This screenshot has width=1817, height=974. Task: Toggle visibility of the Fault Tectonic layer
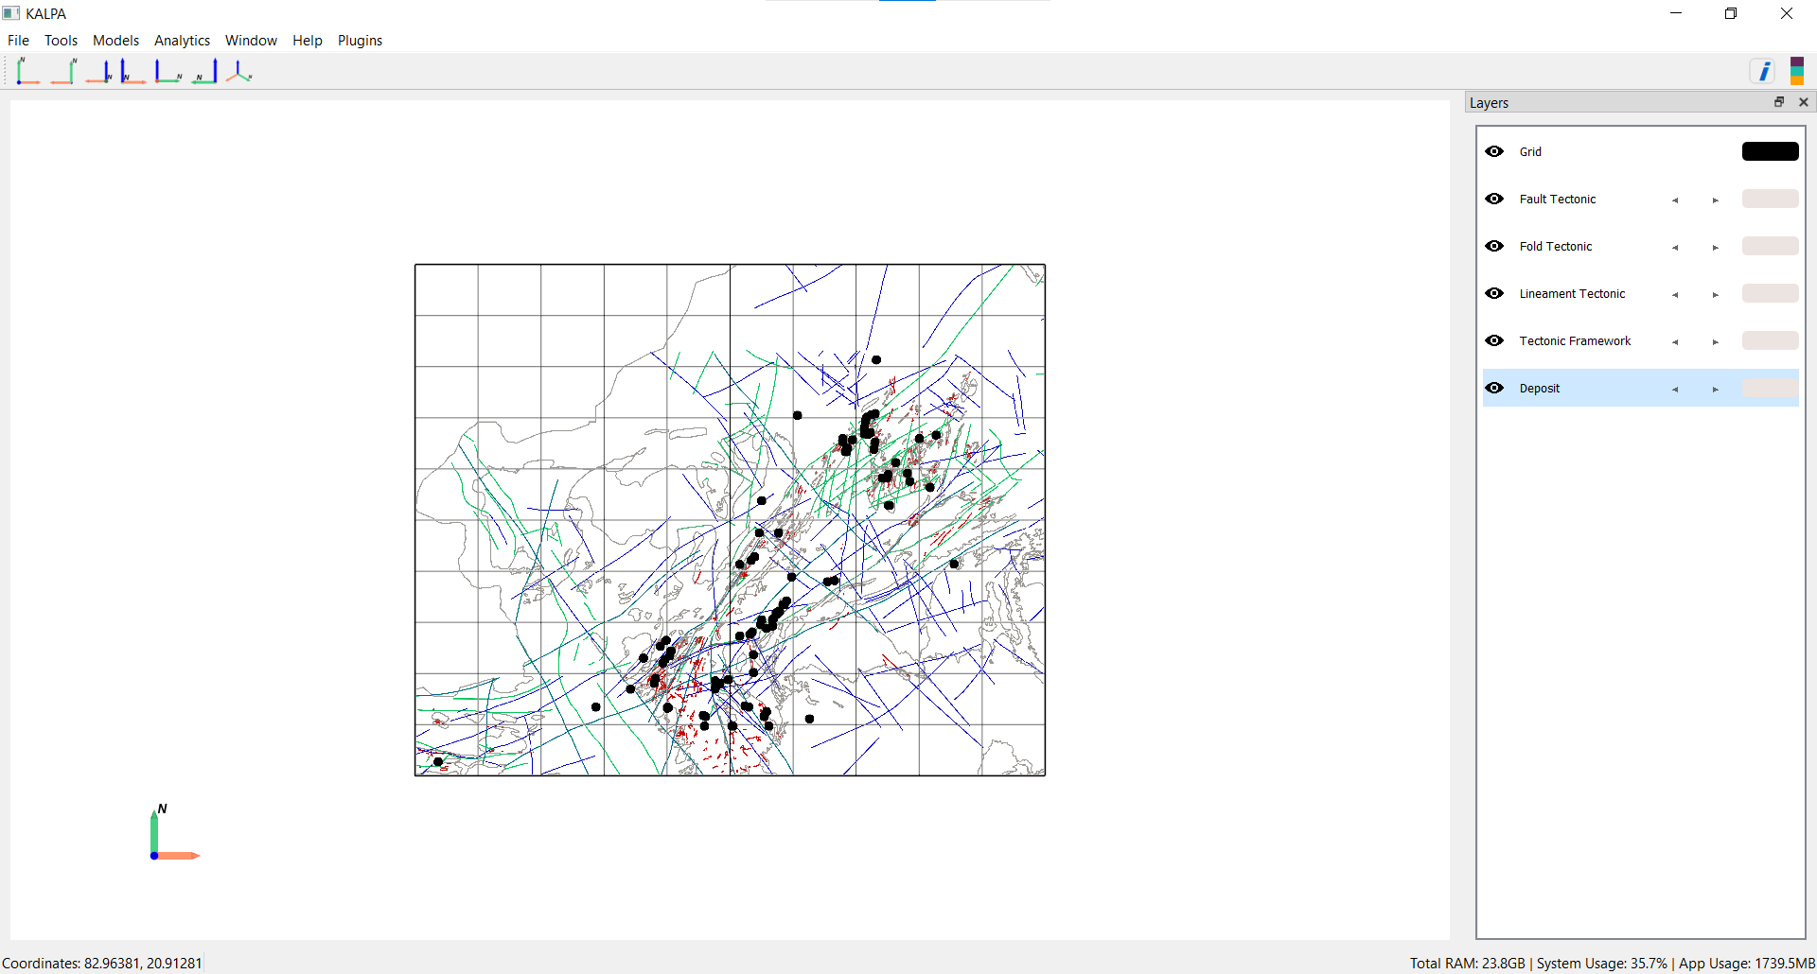pyautogui.click(x=1494, y=199)
